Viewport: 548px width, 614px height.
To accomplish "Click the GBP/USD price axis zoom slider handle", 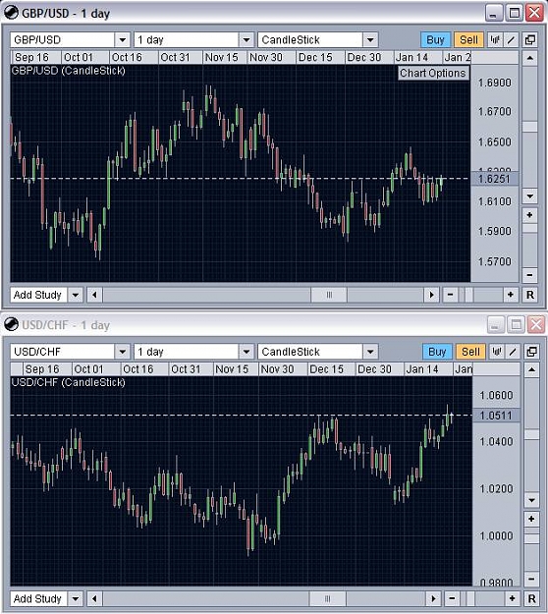I will pos(530,228).
